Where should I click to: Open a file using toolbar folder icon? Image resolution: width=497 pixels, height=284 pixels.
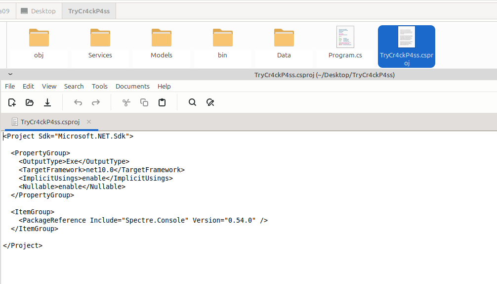(30, 102)
